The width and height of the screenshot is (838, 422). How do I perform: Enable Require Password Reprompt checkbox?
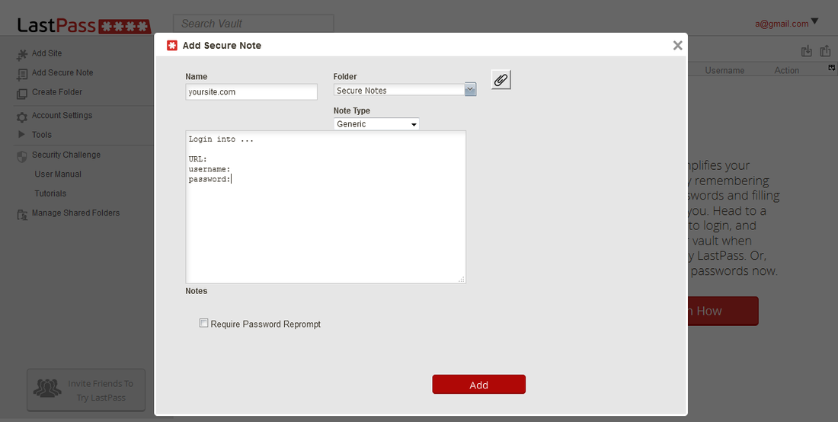203,323
